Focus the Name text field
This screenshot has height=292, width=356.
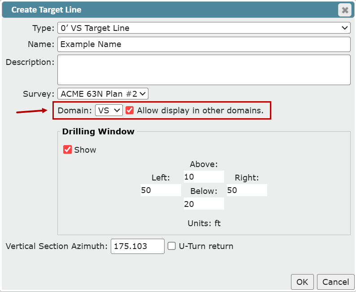204,44
